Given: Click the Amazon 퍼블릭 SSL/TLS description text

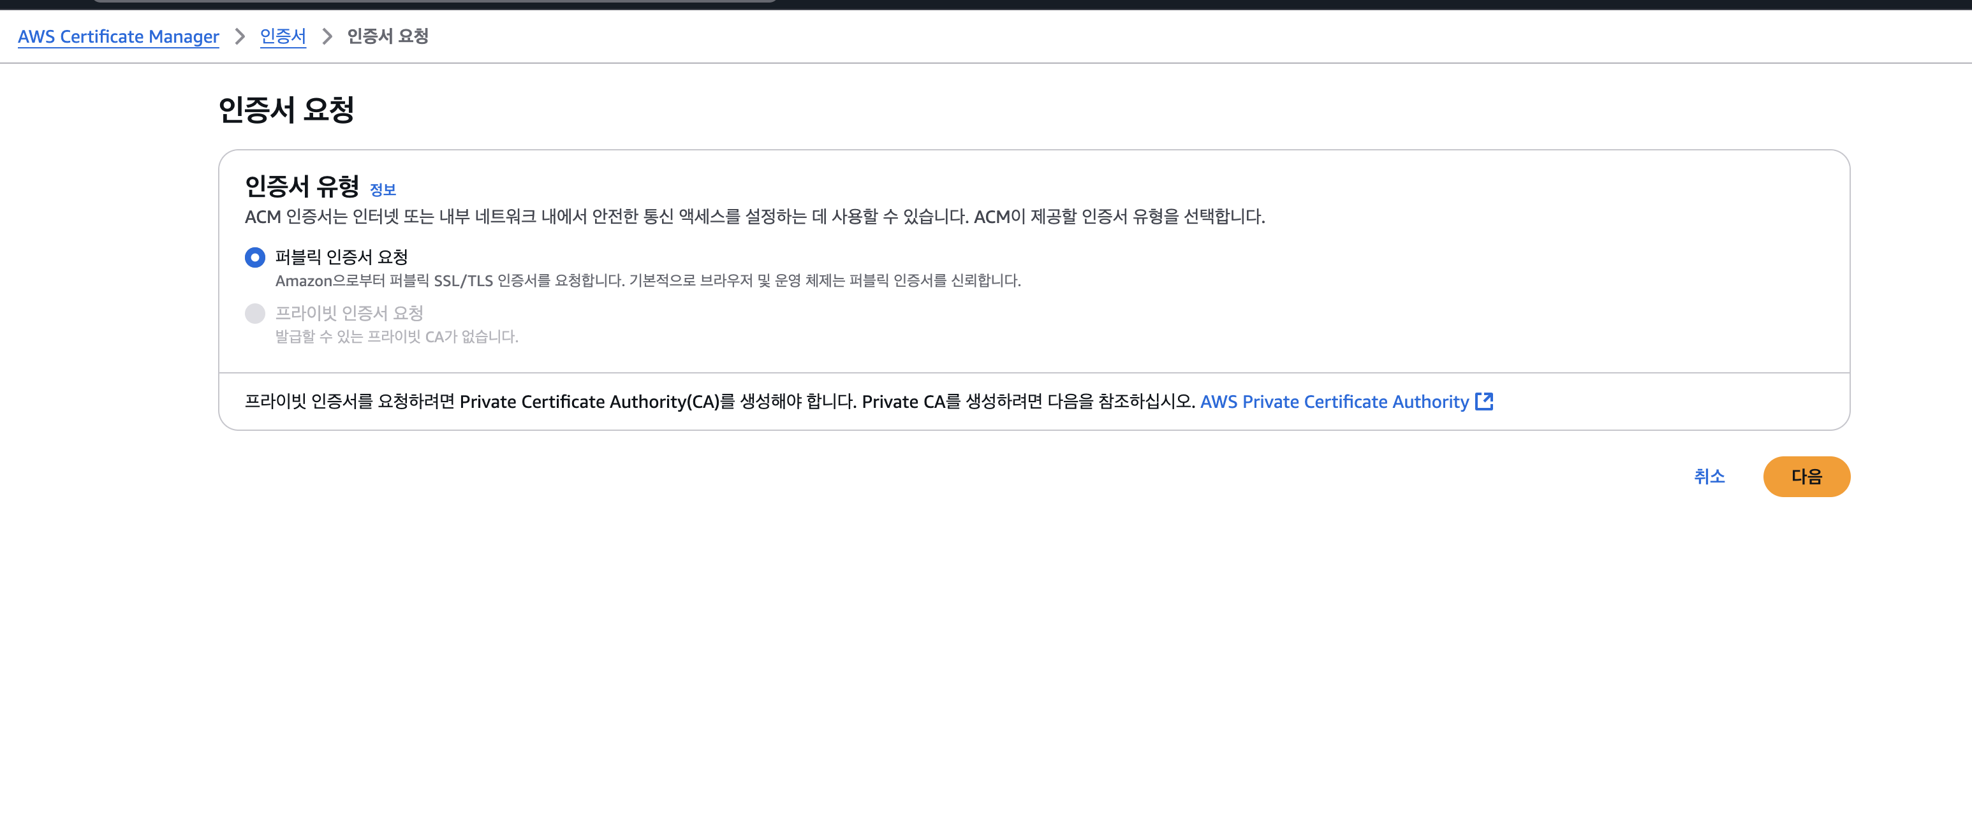Looking at the screenshot, I should point(647,281).
